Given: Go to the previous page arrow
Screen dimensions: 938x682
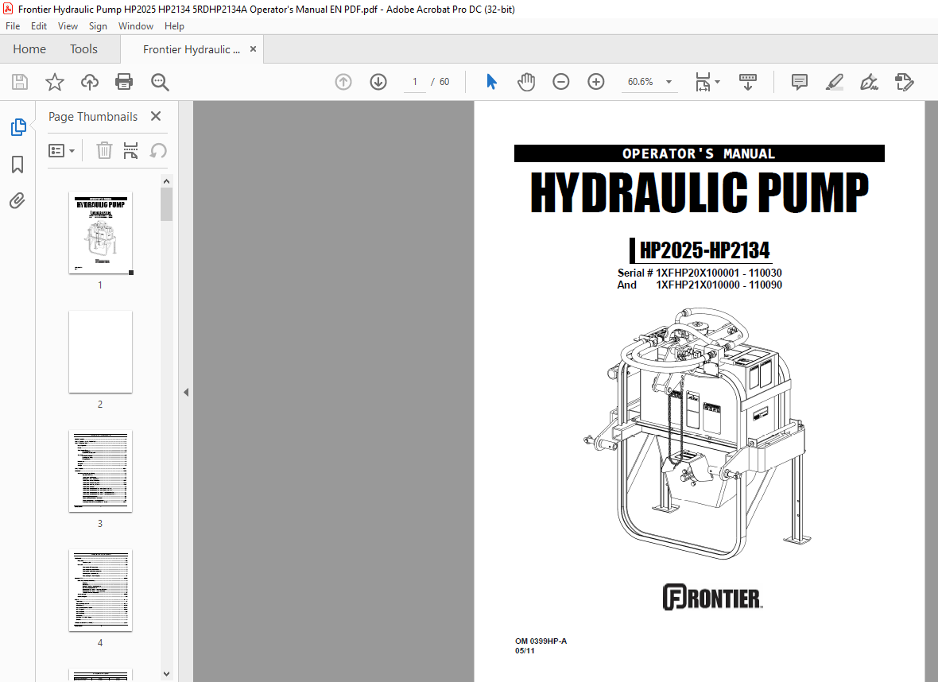Looking at the screenshot, I should click(343, 82).
